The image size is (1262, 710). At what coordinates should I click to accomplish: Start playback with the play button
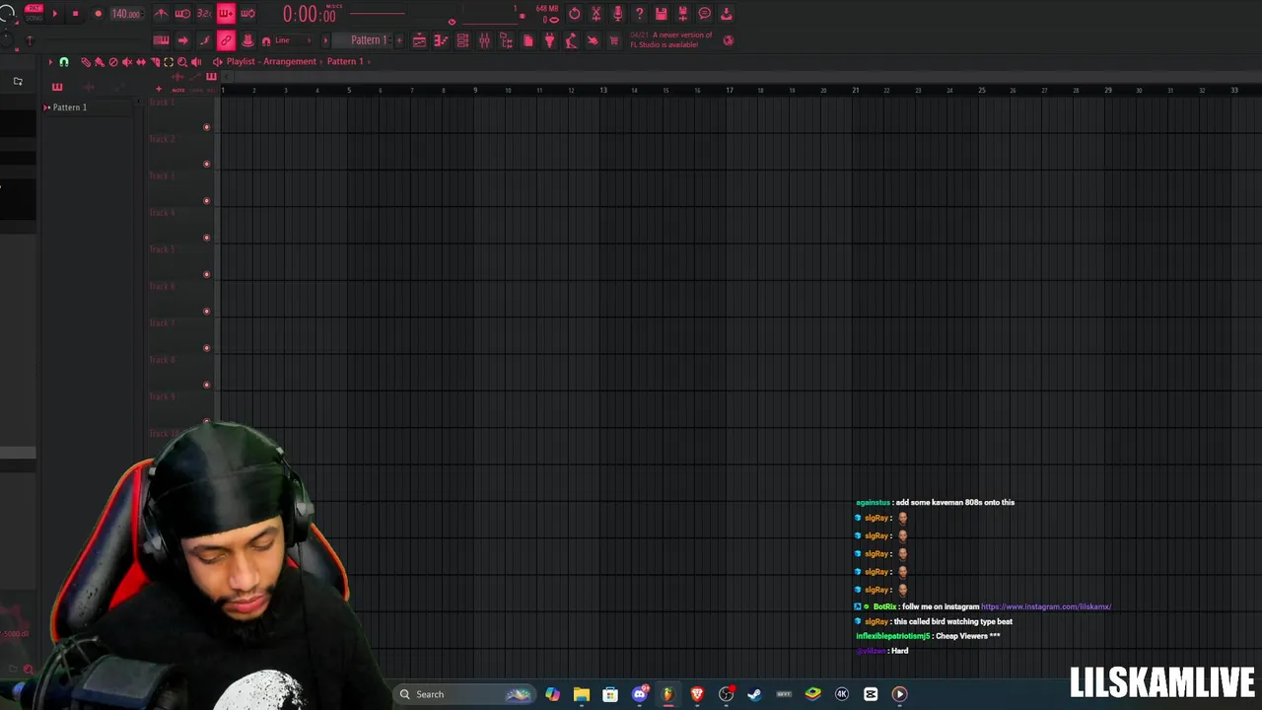point(54,14)
